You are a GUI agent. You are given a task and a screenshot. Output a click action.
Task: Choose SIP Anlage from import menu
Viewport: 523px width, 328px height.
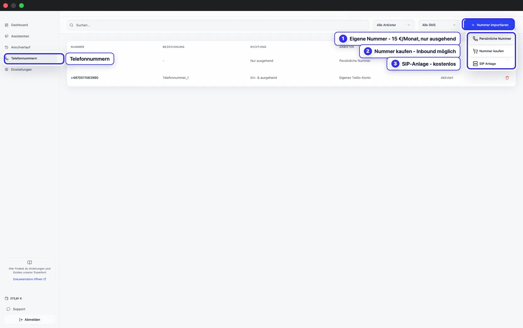point(492,64)
